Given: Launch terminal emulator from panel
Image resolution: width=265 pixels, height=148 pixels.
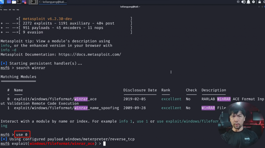Looking at the screenshot, I should coord(19,2).
